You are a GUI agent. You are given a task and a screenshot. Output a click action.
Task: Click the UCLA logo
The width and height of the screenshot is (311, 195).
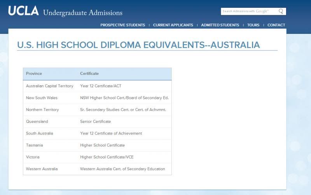(23, 11)
